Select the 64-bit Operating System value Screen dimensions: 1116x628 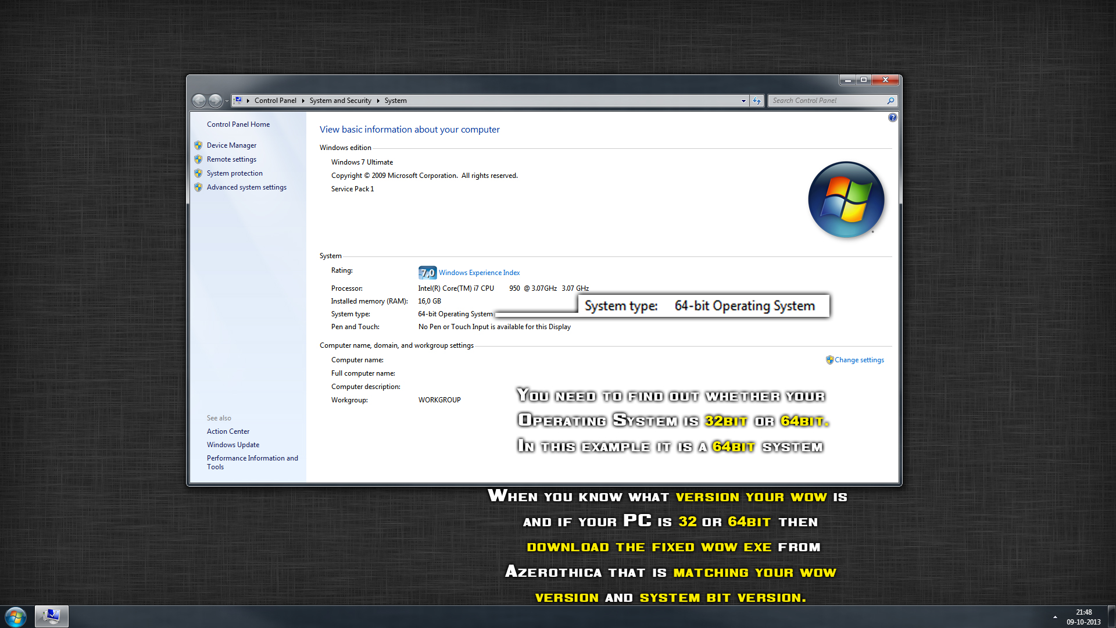455,314
